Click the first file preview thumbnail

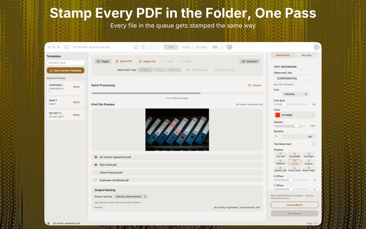pos(177,130)
